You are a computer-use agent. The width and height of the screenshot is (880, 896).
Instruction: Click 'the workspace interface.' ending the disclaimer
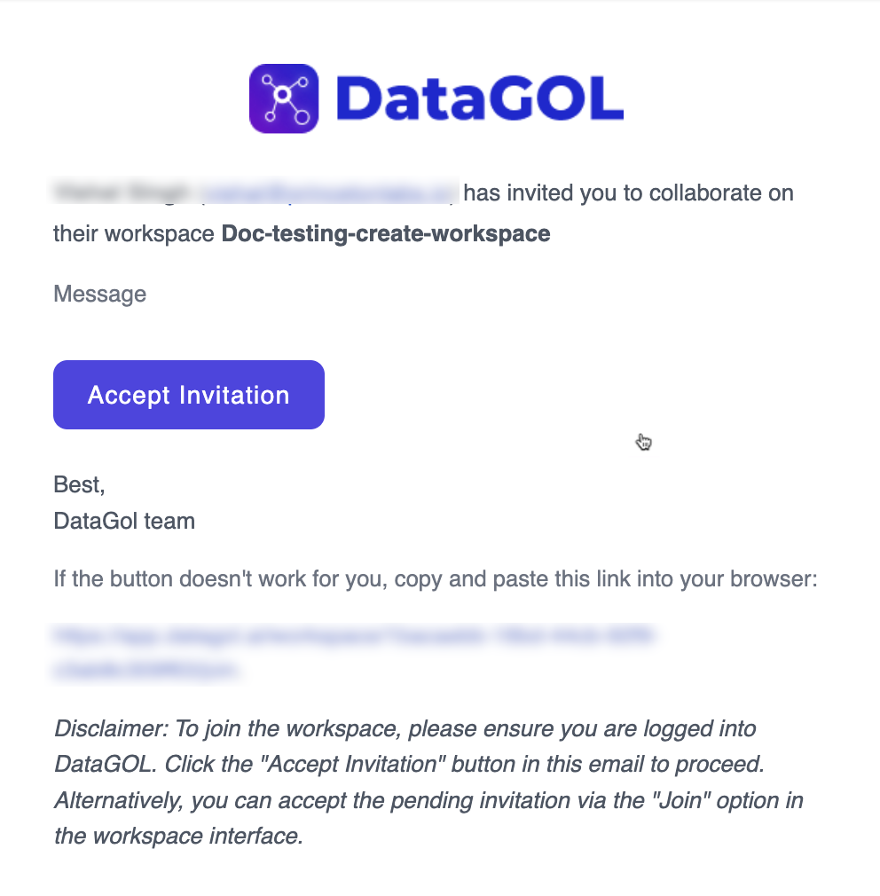tap(179, 836)
